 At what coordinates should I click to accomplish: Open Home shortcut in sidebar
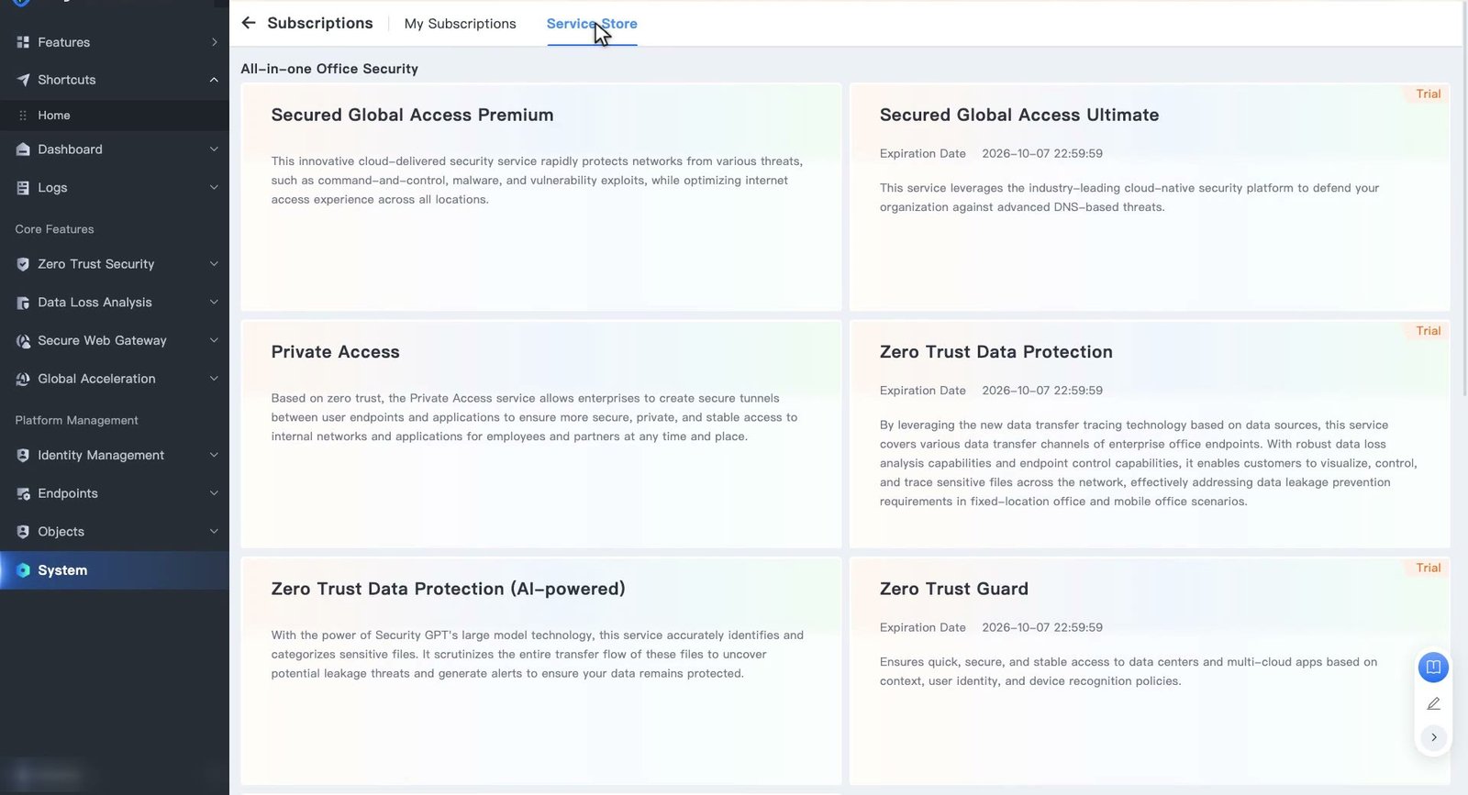[x=54, y=116]
